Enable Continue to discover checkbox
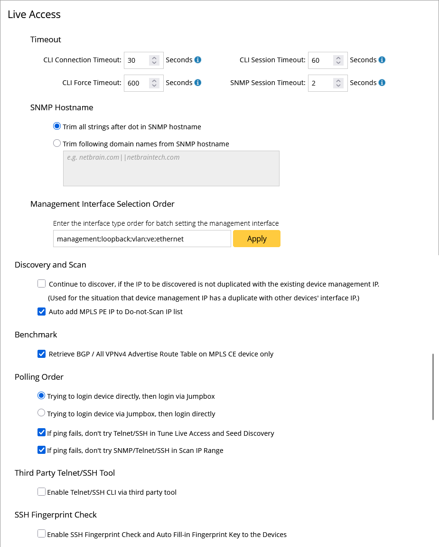The width and height of the screenshot is (439, 547). 42,284
